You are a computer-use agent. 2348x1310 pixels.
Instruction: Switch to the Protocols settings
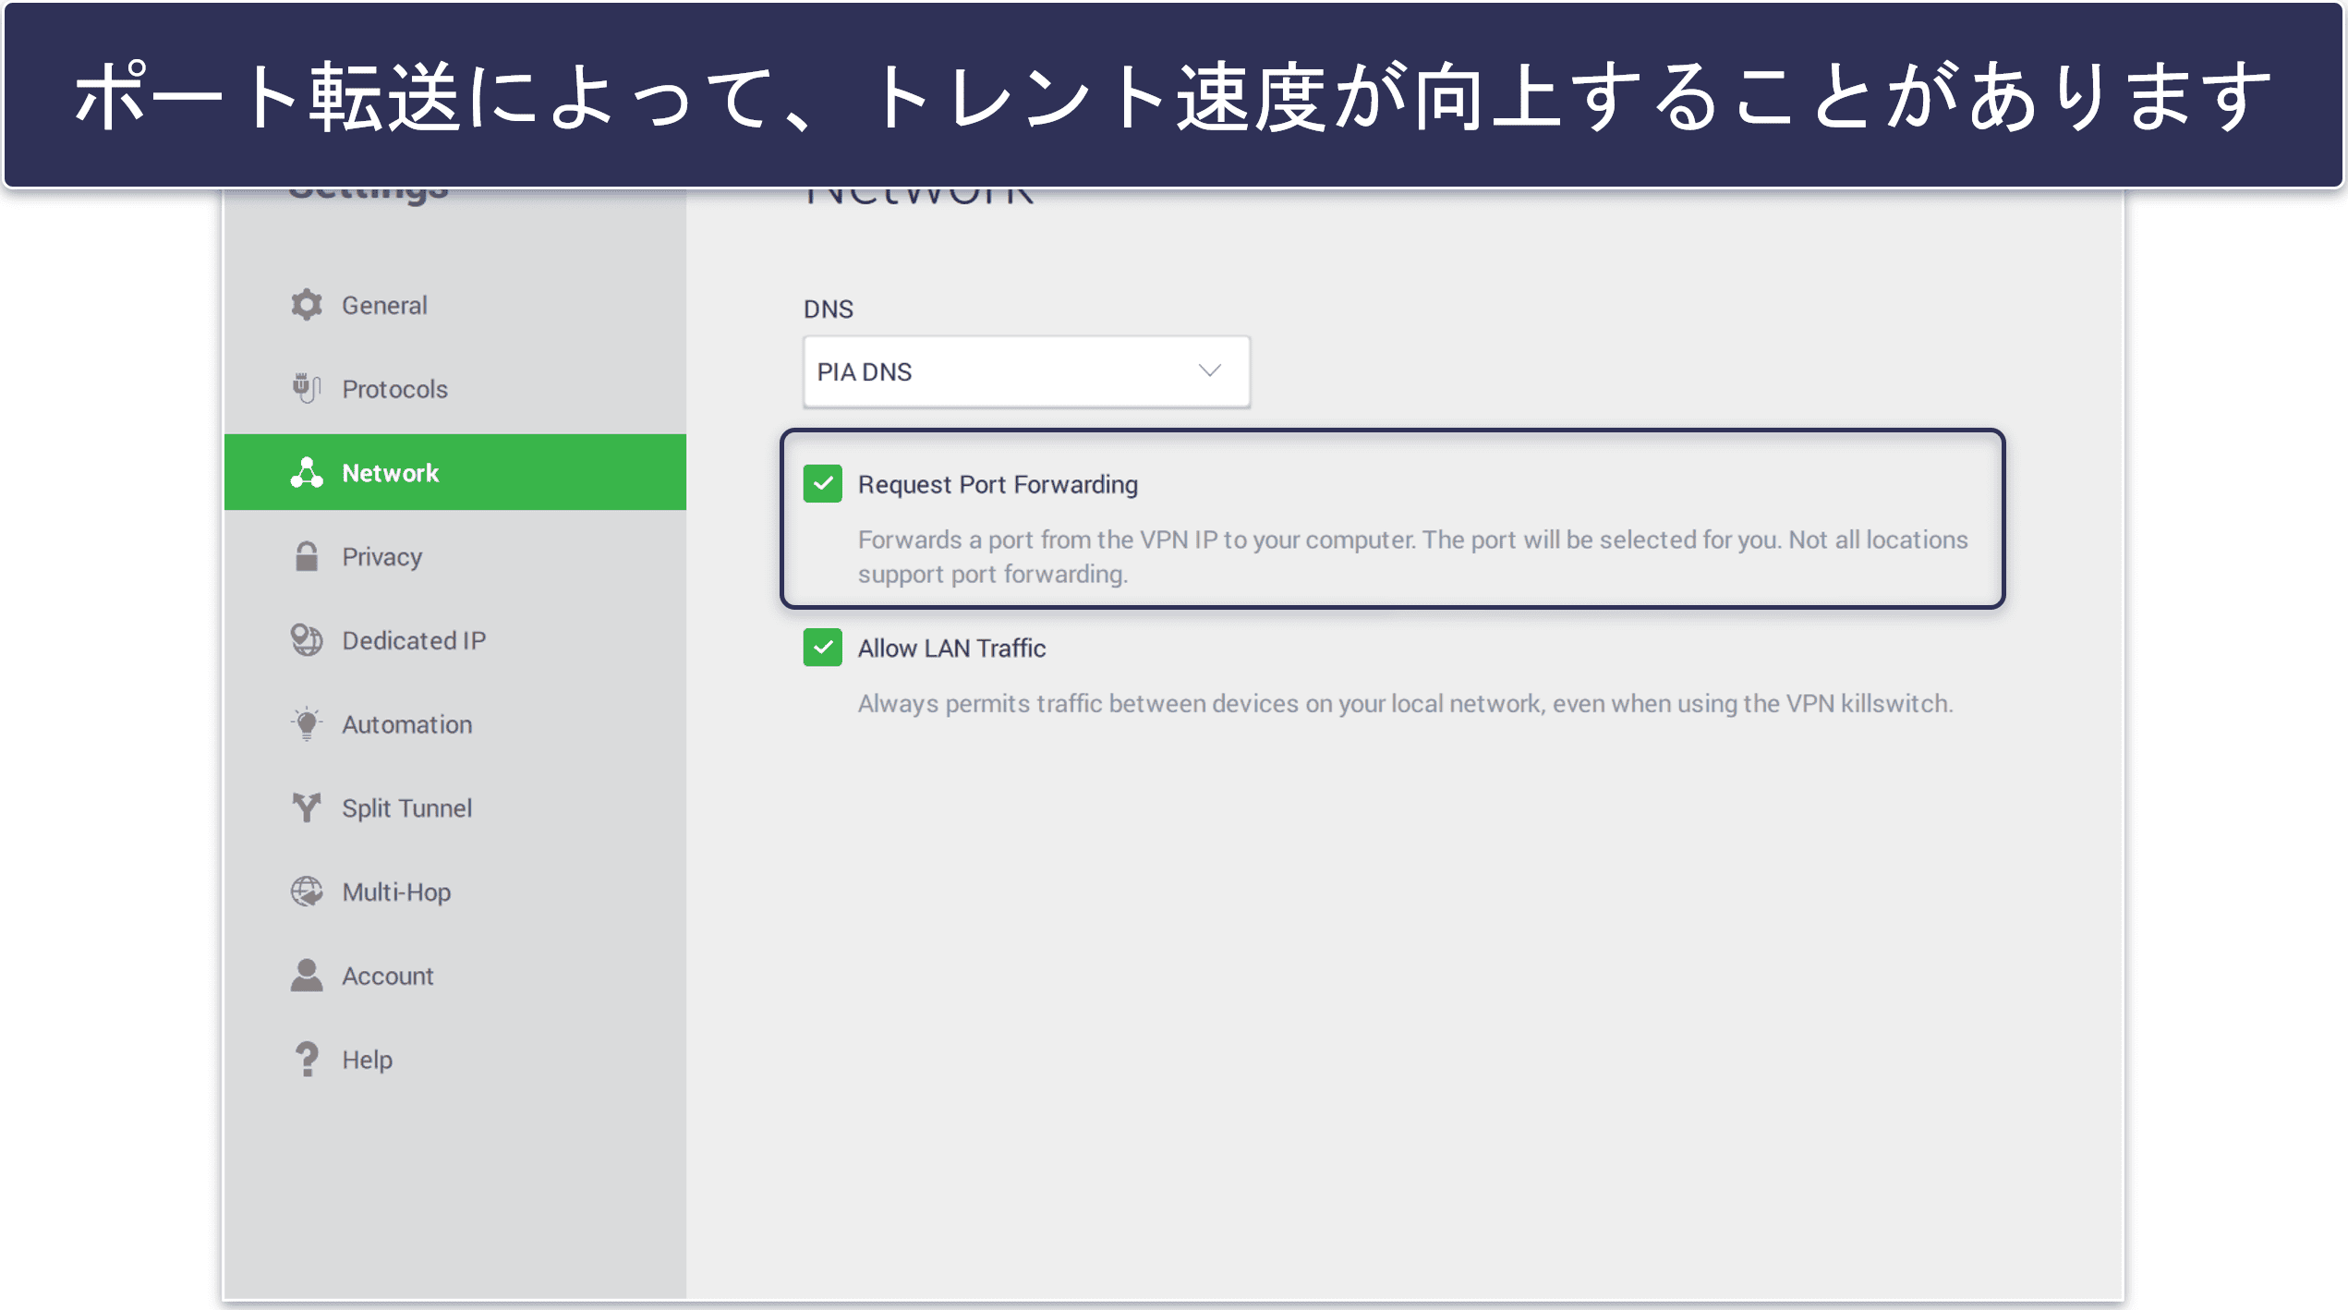(455, 389)
